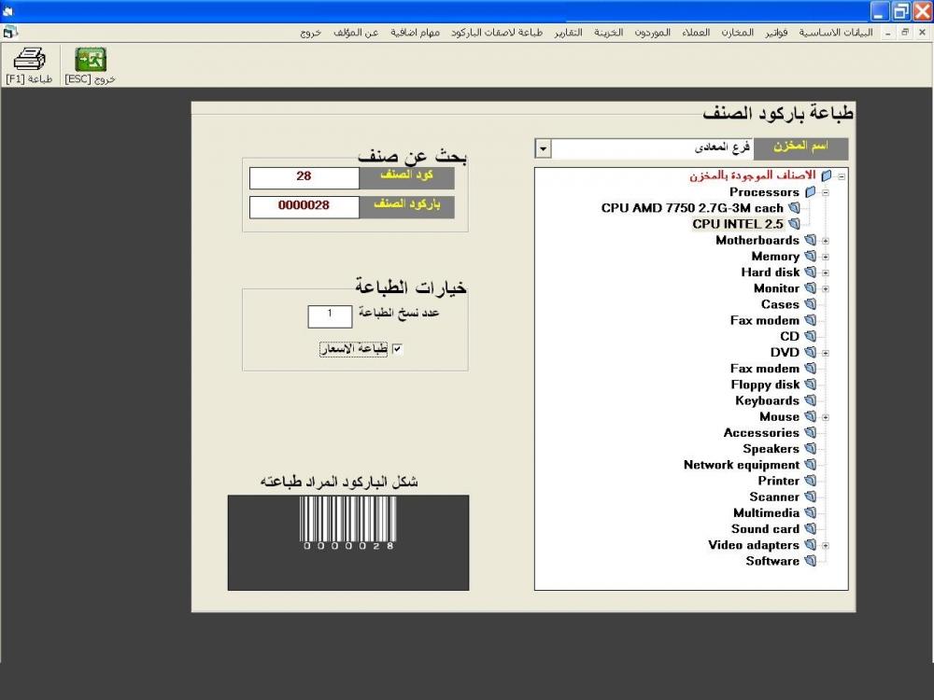Click the Printer category icon
This screenshot has width=934, height=700.
pyautogui.click(x=810, y=481)
